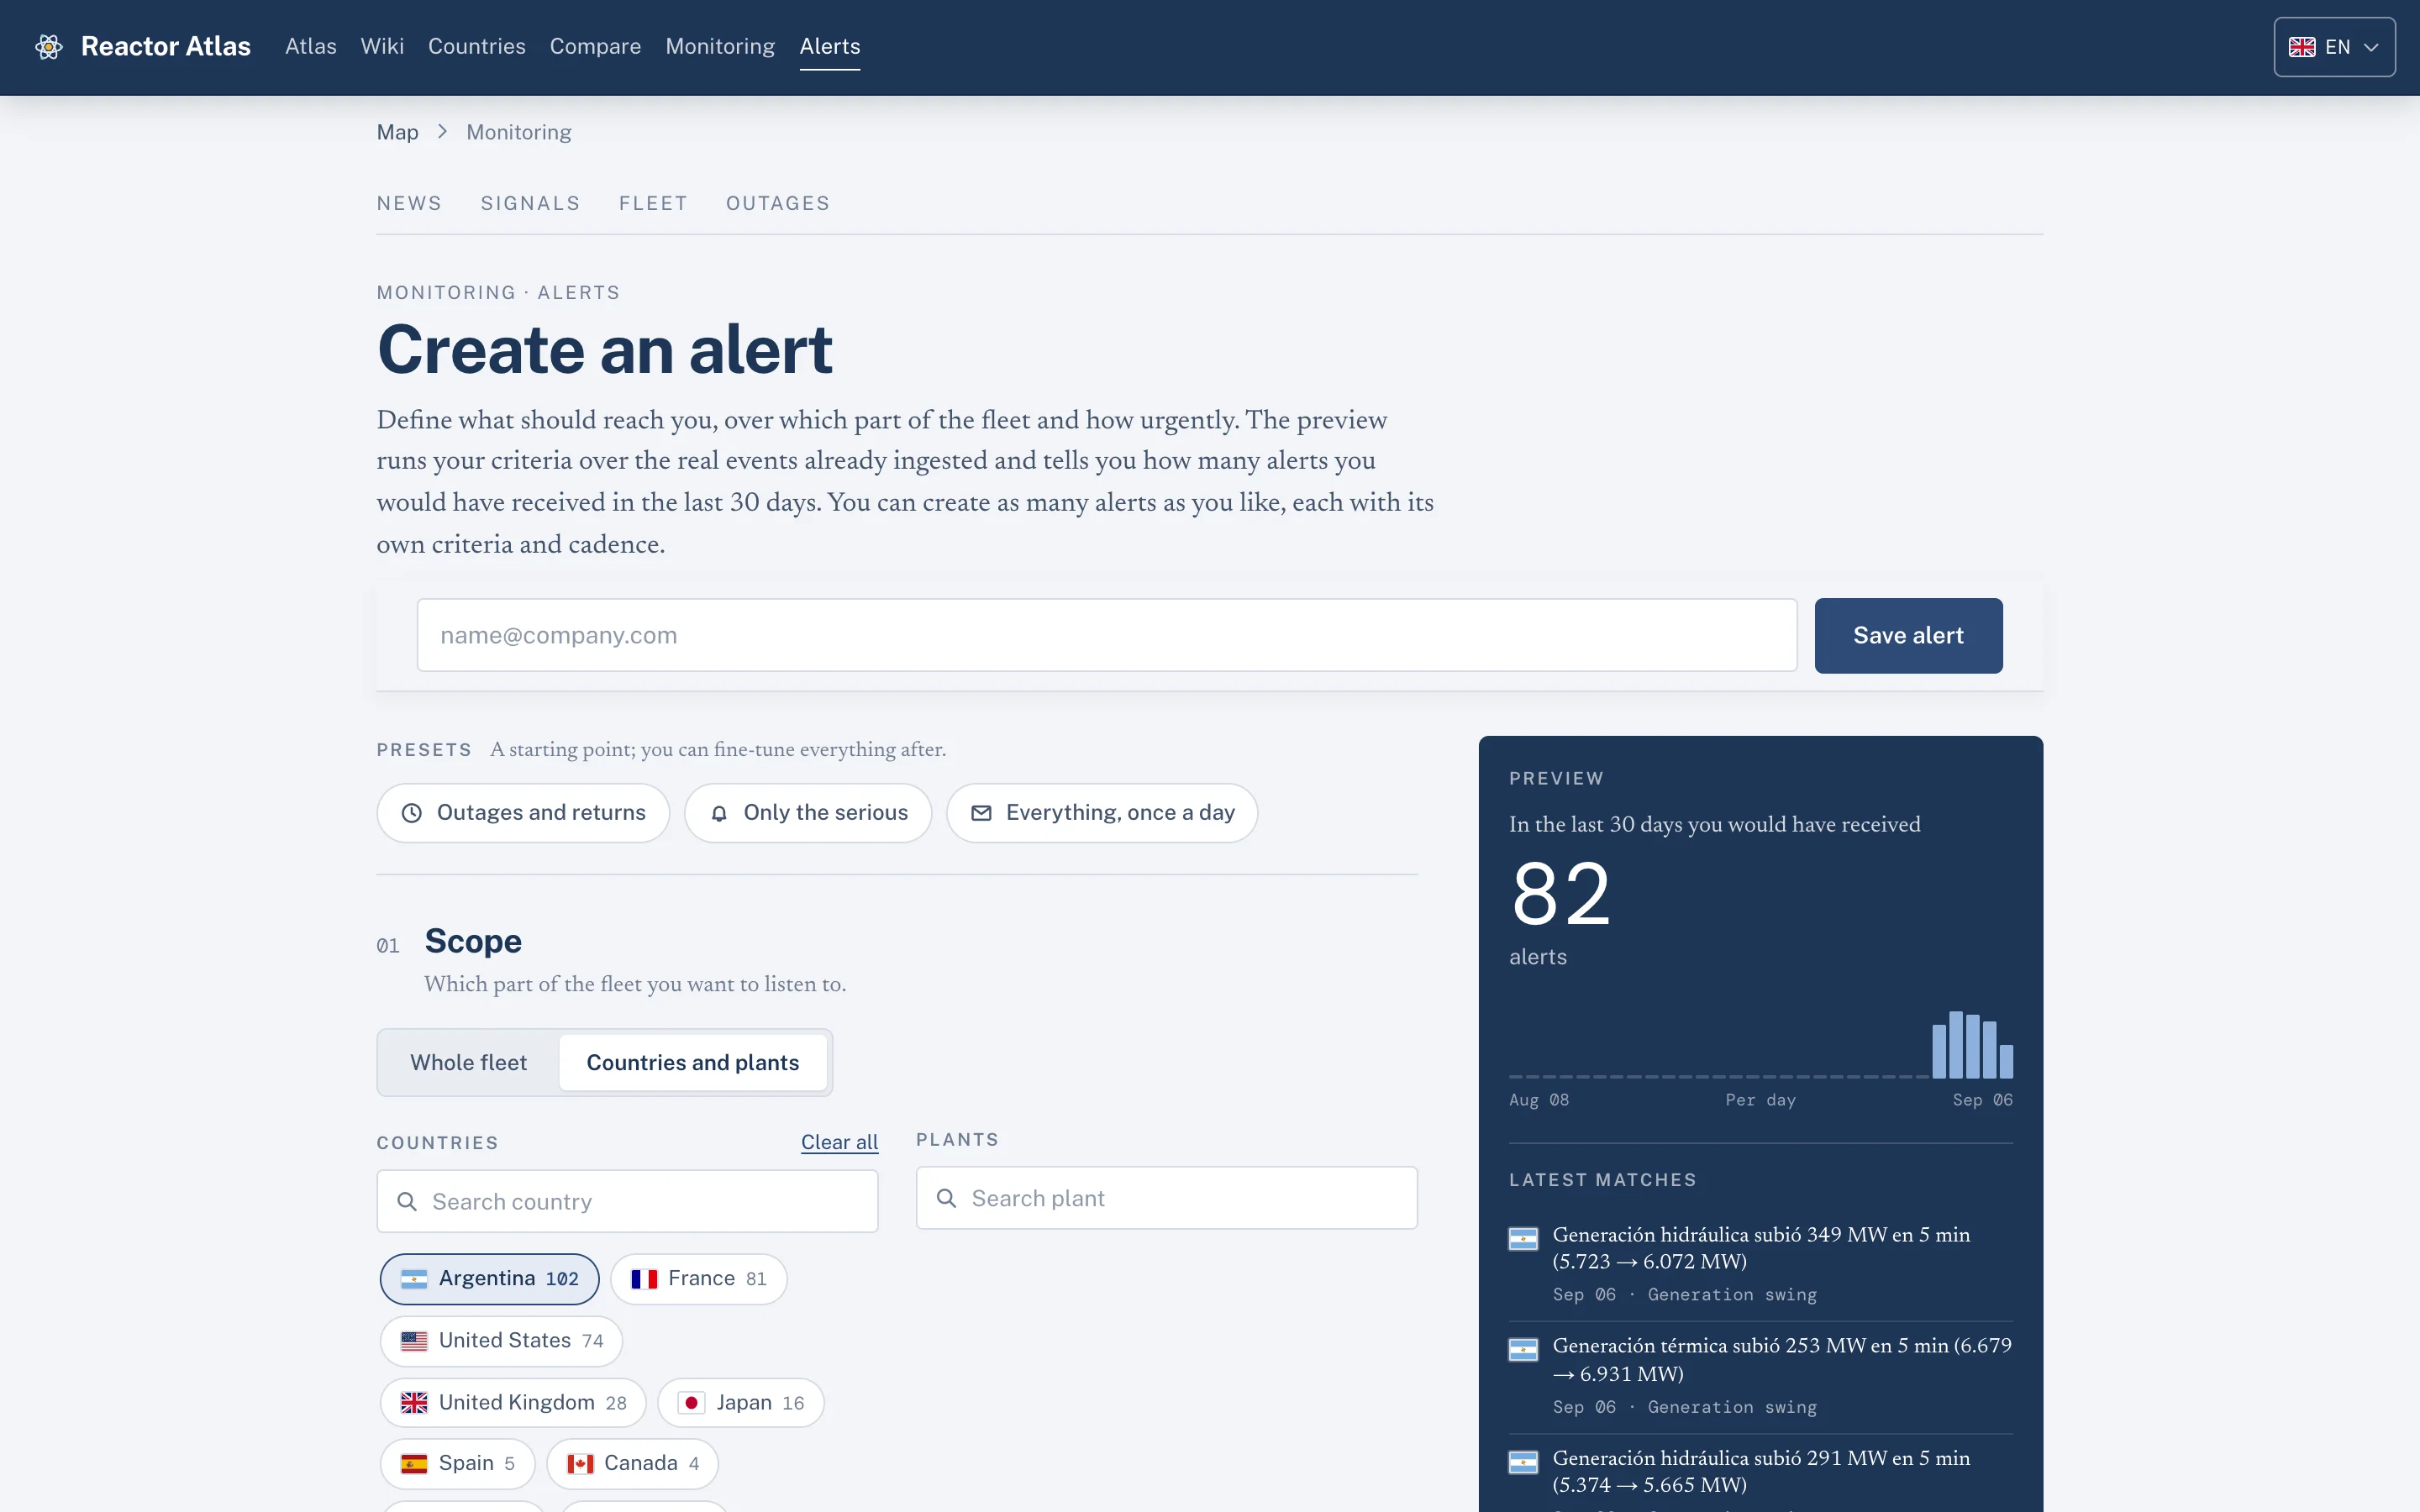Open the EN language dropdown
Screen dimensions: 2420x1512
2334,47
